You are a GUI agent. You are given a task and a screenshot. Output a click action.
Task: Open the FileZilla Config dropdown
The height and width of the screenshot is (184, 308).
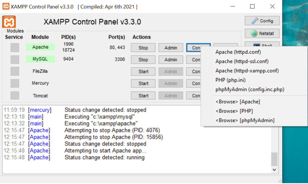(x=194, y=72)
